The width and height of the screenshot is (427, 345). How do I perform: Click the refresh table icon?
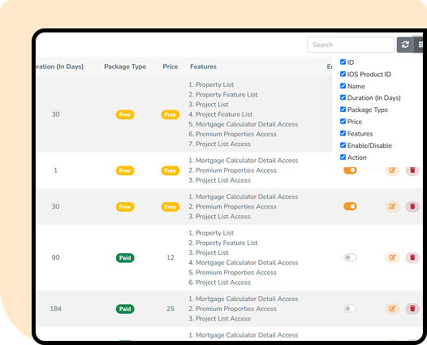tap(405, 45)
